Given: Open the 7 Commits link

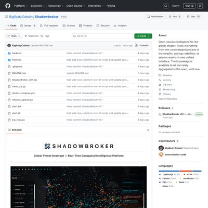Looking at the screenshot, I should pos(142,46).
